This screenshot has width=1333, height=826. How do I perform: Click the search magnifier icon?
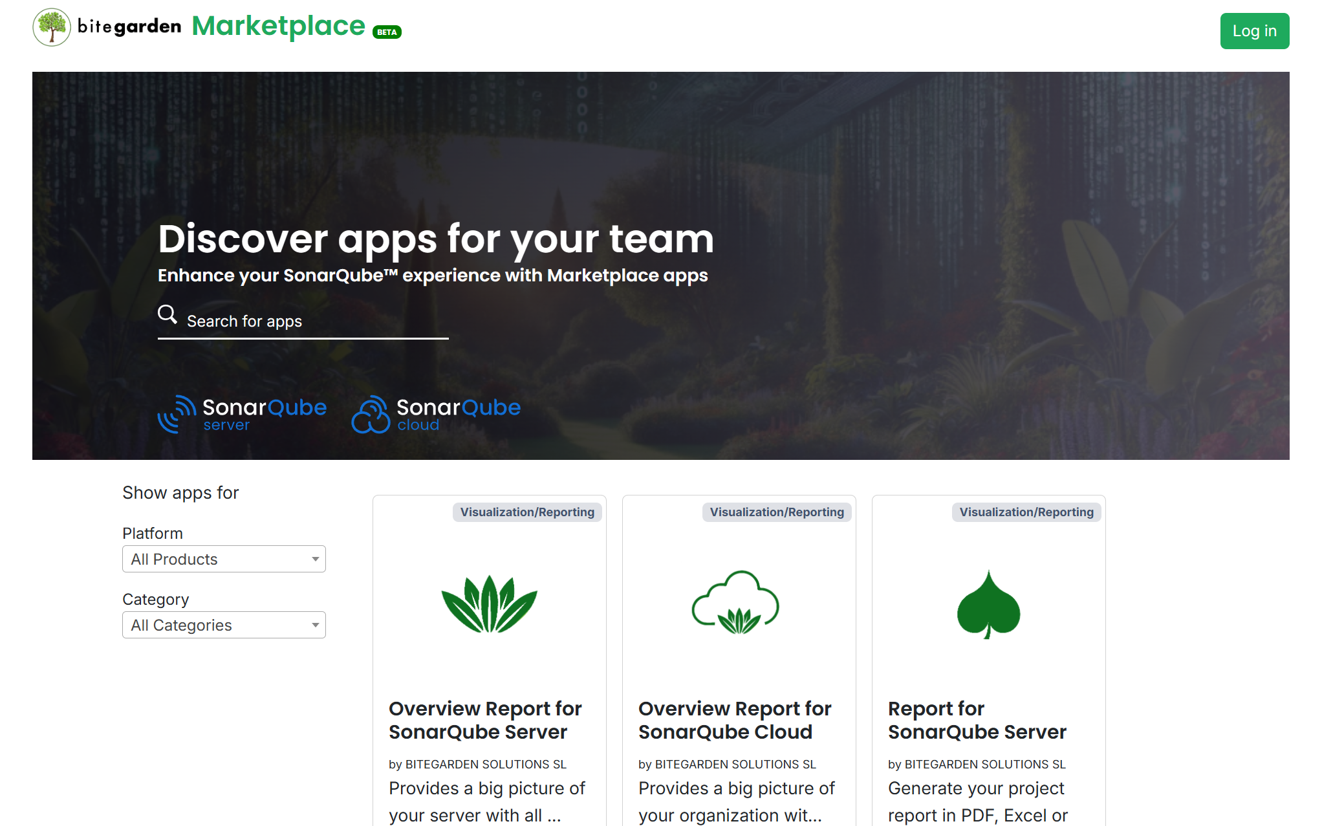tap(168, 315)
